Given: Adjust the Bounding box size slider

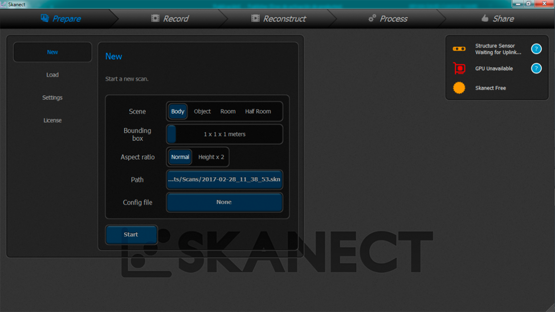Looking at the screenshot, I should pos(225,134).
